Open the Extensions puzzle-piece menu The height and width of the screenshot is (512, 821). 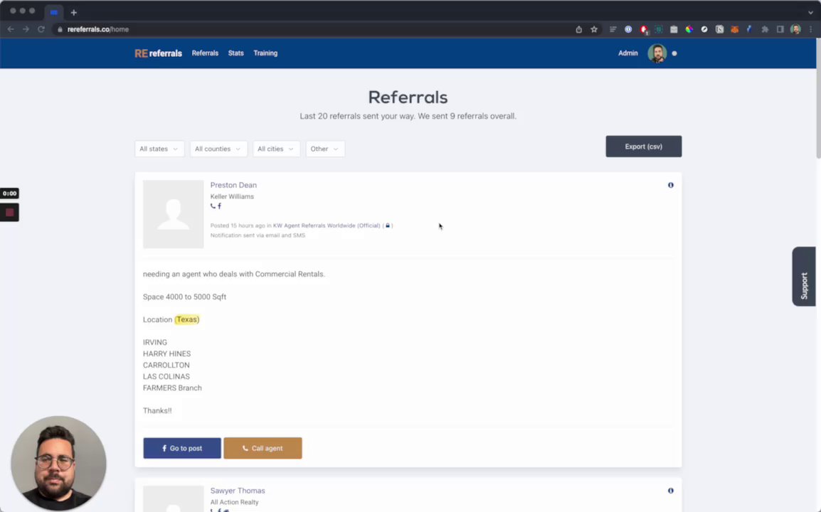pyautogui.click(x=765, y=29)
